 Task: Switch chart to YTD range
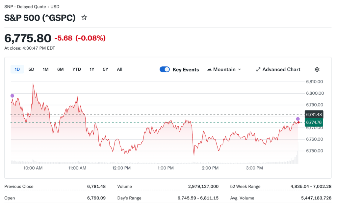[x=77, y=69]
